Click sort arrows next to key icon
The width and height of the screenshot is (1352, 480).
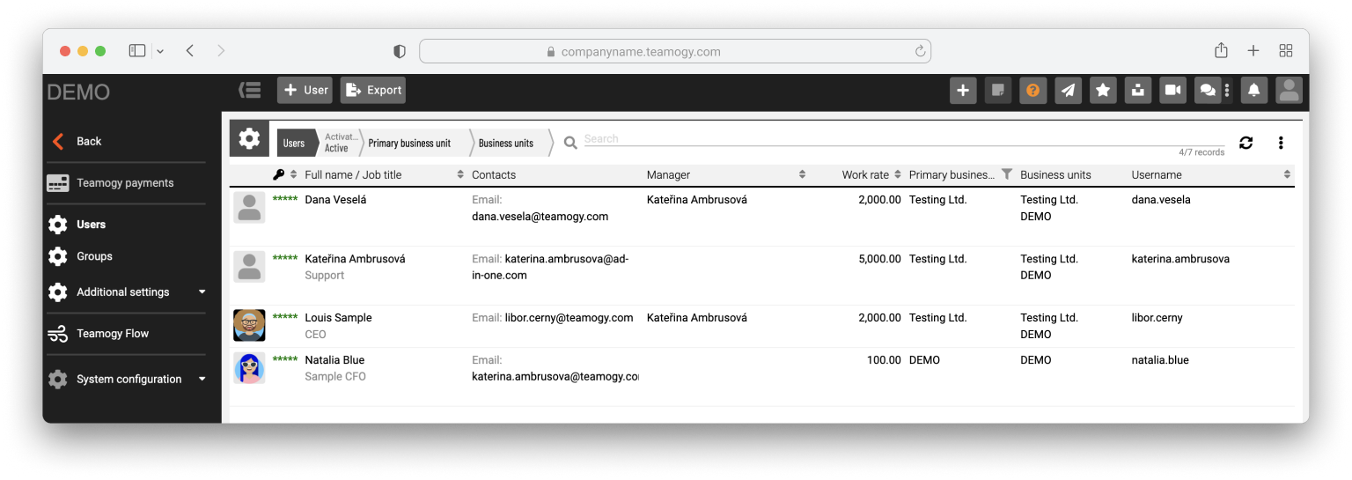point(294,174)
